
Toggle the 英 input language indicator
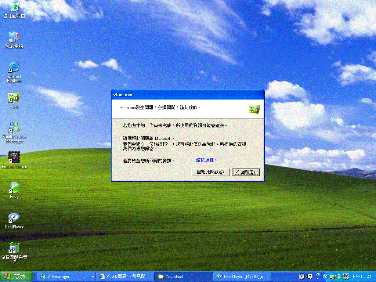click(x=302, y=276)
